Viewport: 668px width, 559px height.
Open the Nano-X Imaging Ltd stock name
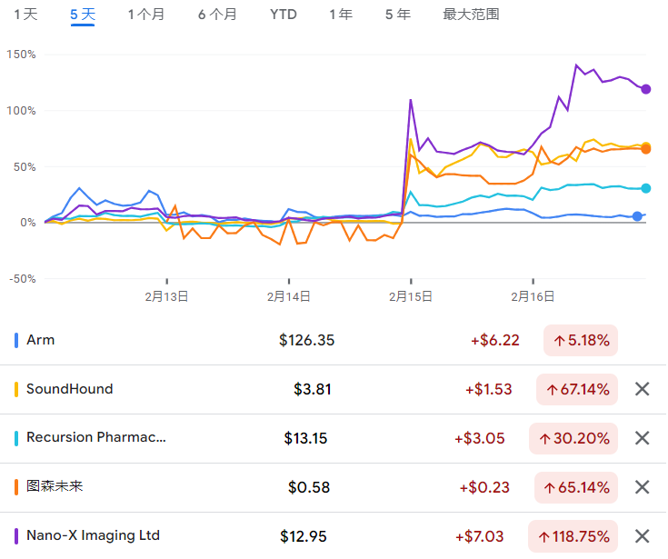click(x=93, y=535)
